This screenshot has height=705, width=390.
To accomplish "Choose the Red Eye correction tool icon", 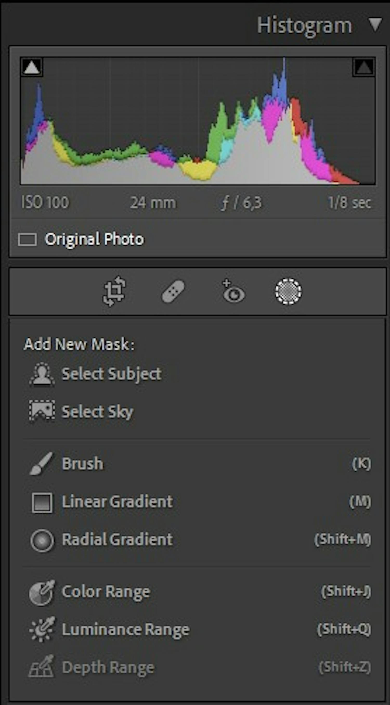I will click(x=233, y=292).
